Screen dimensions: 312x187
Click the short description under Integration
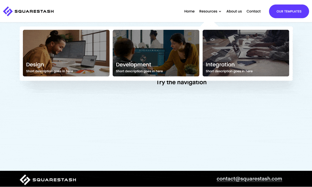(229, 71)
